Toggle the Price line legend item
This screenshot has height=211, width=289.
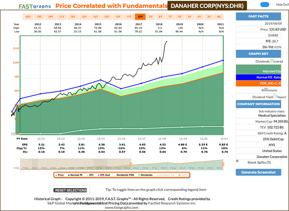point(60,175)
